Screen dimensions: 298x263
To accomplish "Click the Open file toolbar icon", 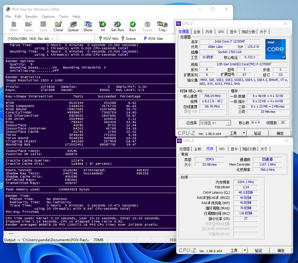I will (x=29, y=26).
